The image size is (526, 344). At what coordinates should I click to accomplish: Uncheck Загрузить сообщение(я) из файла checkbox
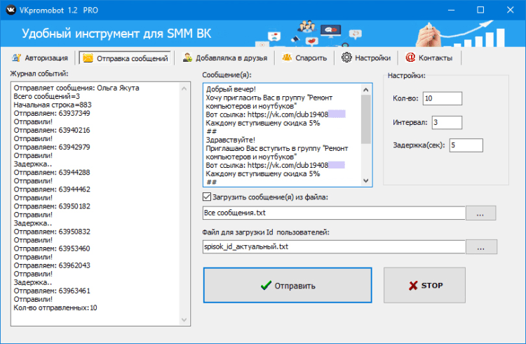pyautogui.click(x=206, y=197)
